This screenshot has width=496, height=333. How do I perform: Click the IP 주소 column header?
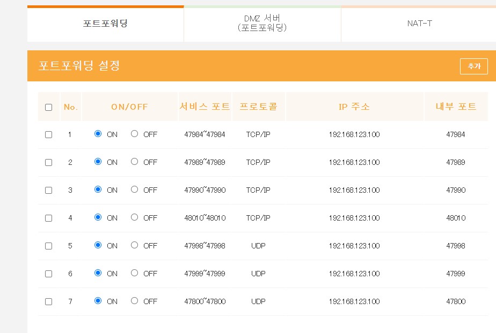click(x=354, y=107)
